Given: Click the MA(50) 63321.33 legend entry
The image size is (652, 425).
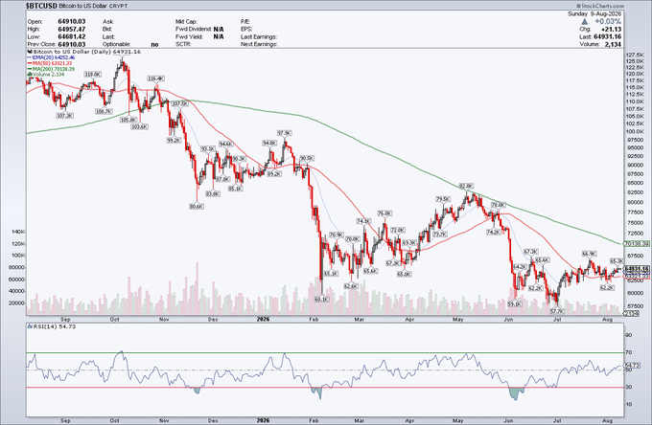Looking at the screenshot, I should (50, 63).
